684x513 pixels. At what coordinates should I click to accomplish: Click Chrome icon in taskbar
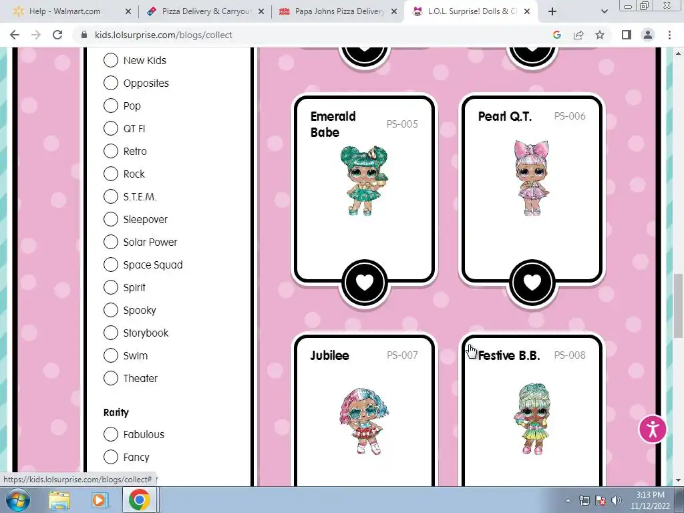pos(139,500)
